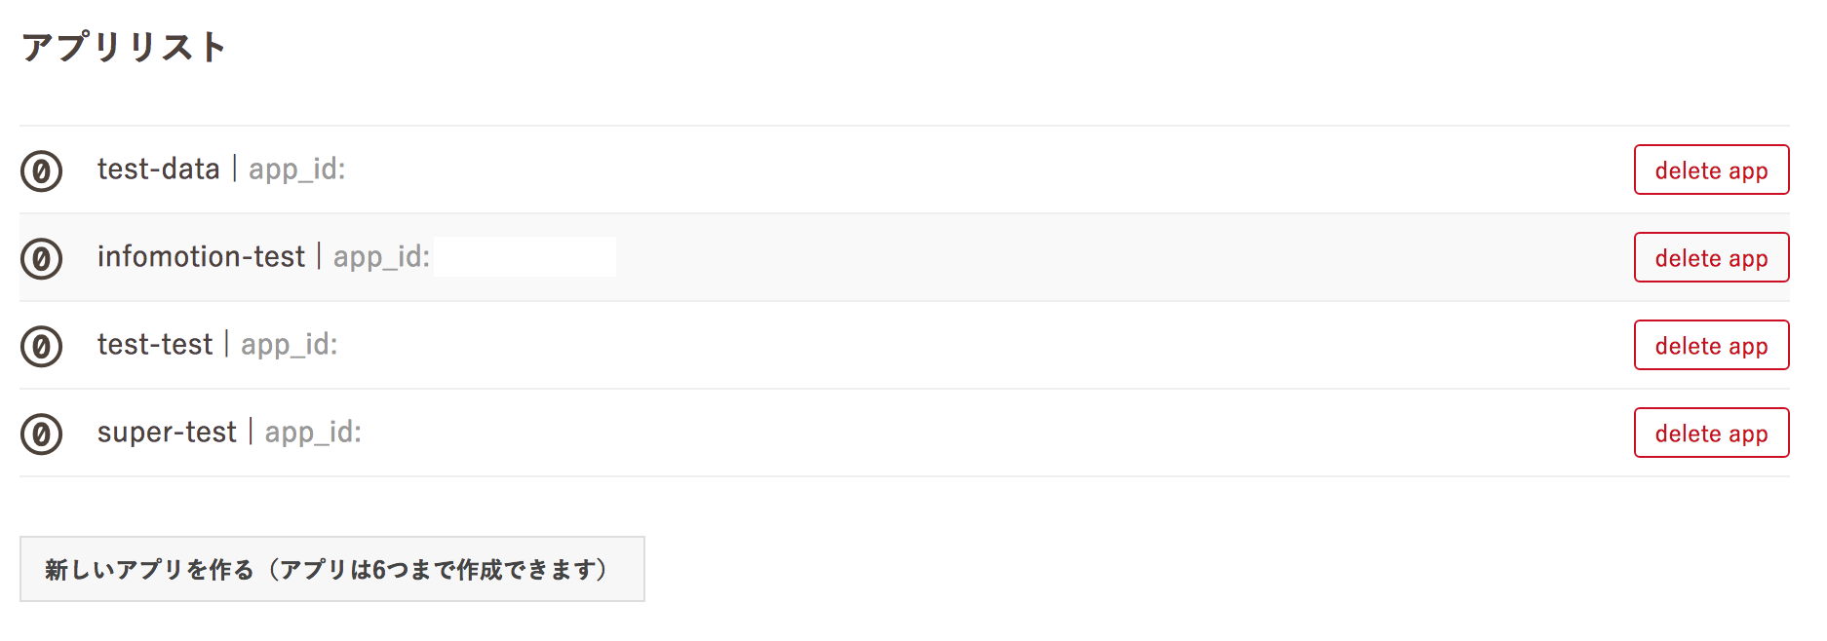Click the round icon beside infomotion-test
The height and width of the screenshot is (641, 1827).
tap(41, 259)
